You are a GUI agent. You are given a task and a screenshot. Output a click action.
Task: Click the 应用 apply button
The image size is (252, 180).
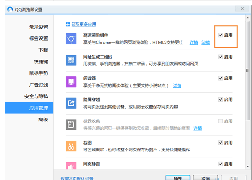click(234, 178)
